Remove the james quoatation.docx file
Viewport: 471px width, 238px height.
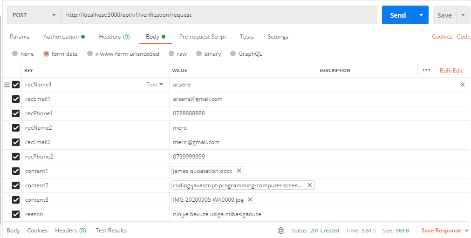click(x=239, y=171)
